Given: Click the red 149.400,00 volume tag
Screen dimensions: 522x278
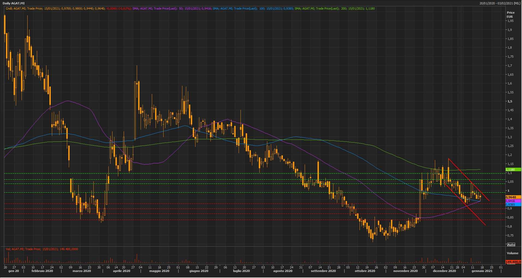Looking at the screenshot, I should (x=513, y=262).
